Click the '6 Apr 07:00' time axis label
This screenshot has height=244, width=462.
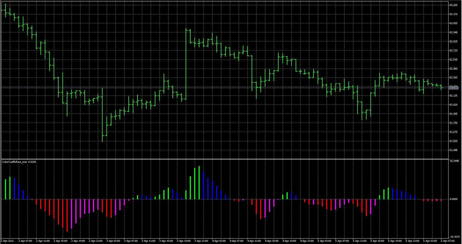coord(448,241)
